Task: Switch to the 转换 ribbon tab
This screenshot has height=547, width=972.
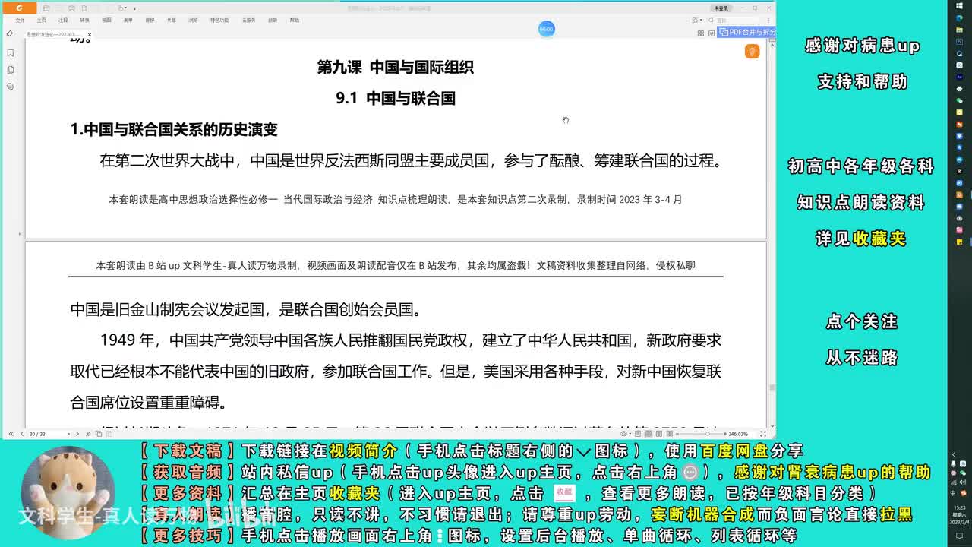Action: (84, 21)
